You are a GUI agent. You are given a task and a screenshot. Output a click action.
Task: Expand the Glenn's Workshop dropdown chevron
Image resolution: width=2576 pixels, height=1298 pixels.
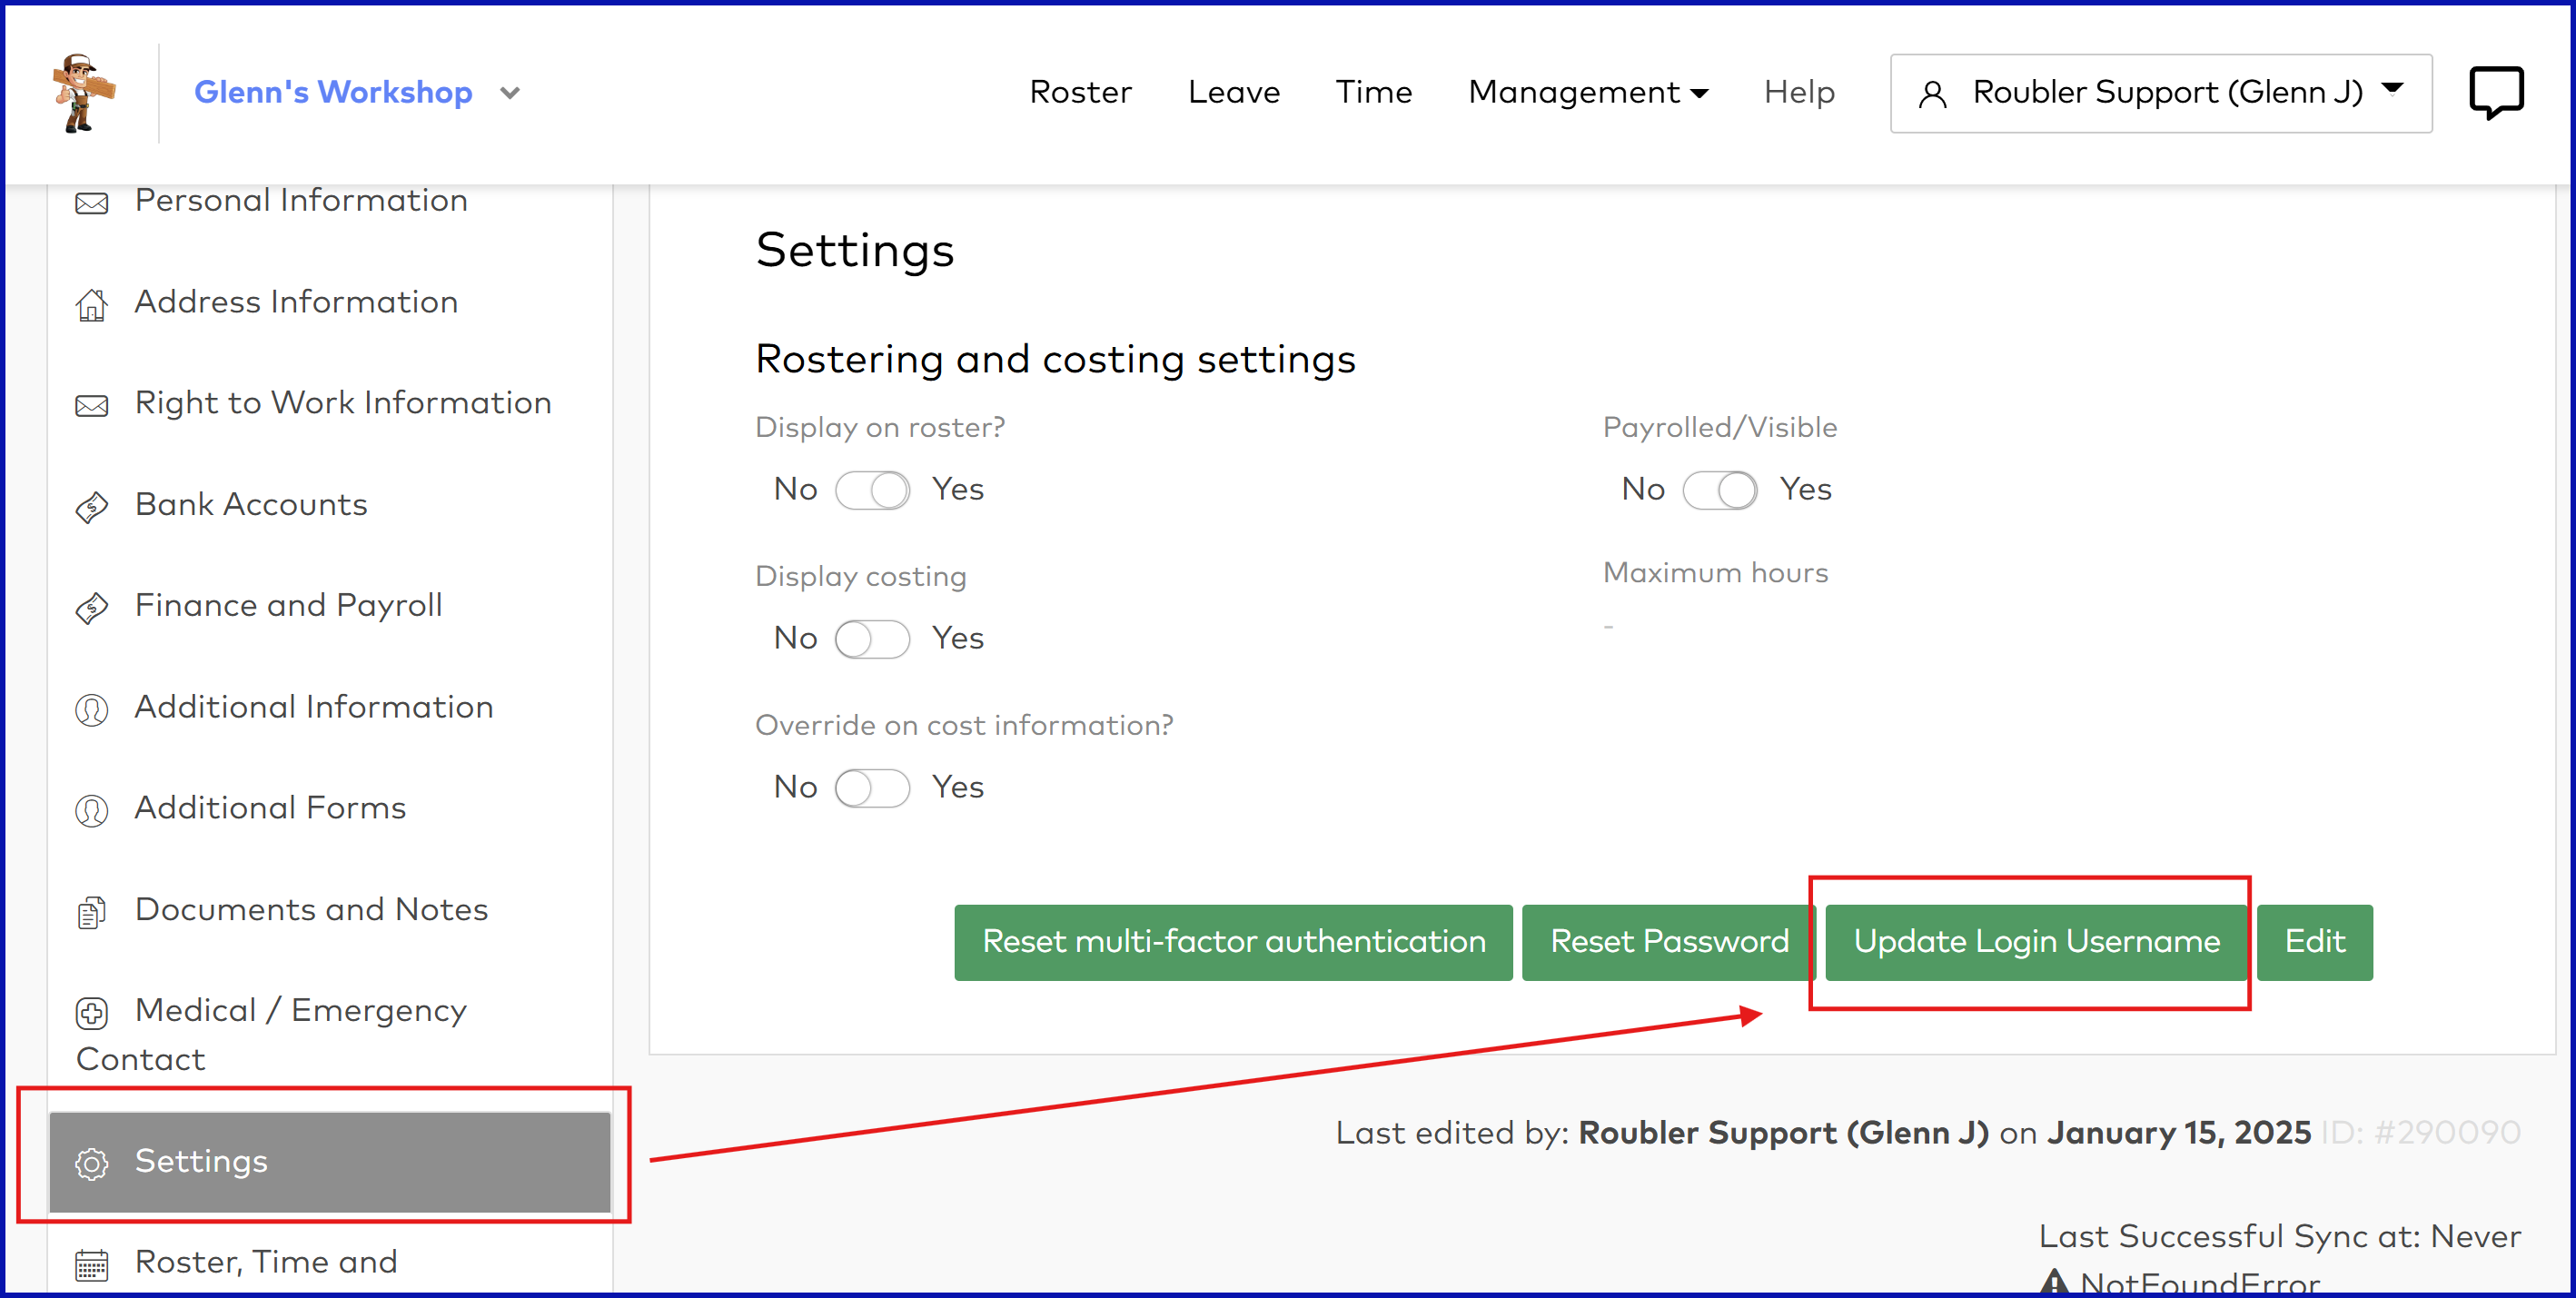point(510,93)
